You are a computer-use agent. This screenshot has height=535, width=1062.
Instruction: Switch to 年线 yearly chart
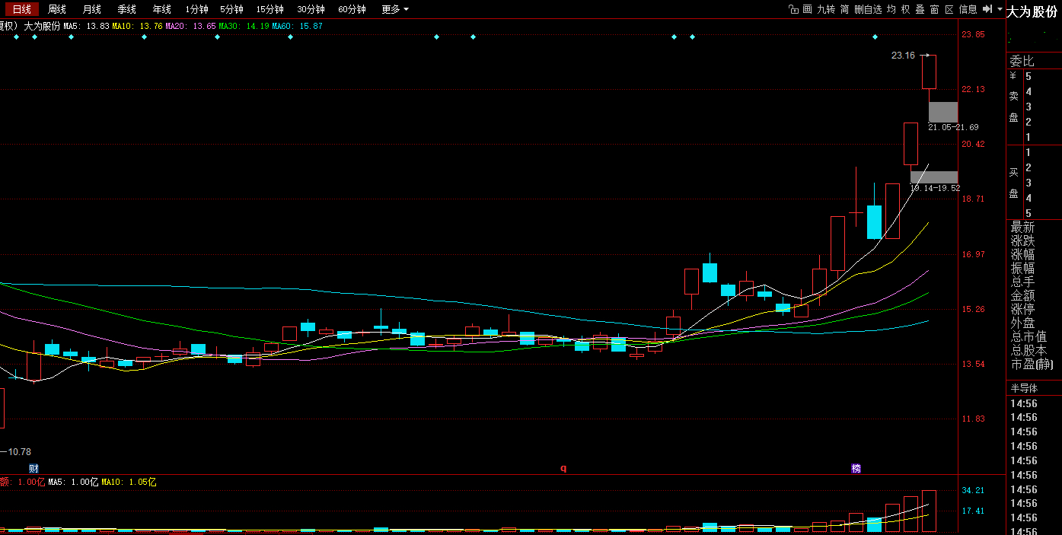click(161, 9)
